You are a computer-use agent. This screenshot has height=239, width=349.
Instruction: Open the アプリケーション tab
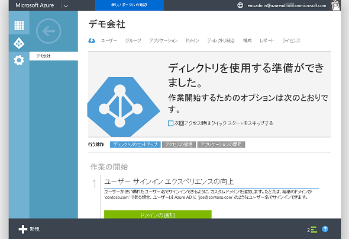163,40
